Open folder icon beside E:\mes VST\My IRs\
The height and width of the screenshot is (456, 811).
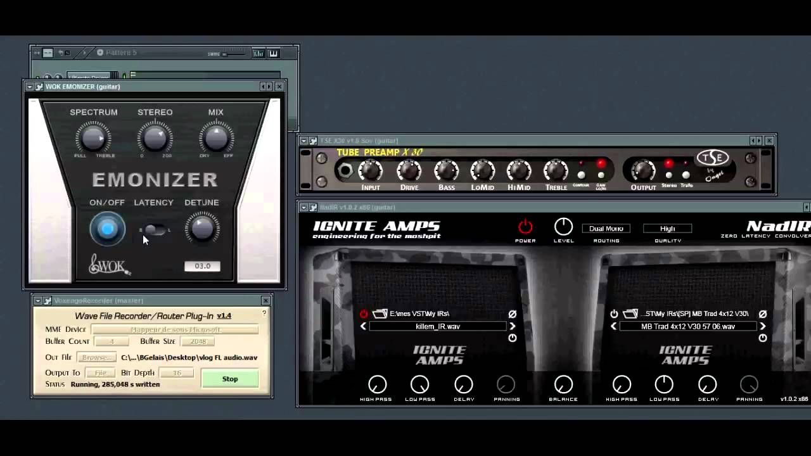click(380, 313)
